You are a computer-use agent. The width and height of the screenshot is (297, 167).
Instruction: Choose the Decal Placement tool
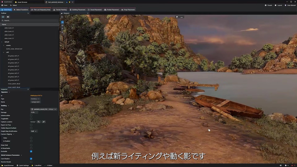pyautogui.click(x=95, y=10)
